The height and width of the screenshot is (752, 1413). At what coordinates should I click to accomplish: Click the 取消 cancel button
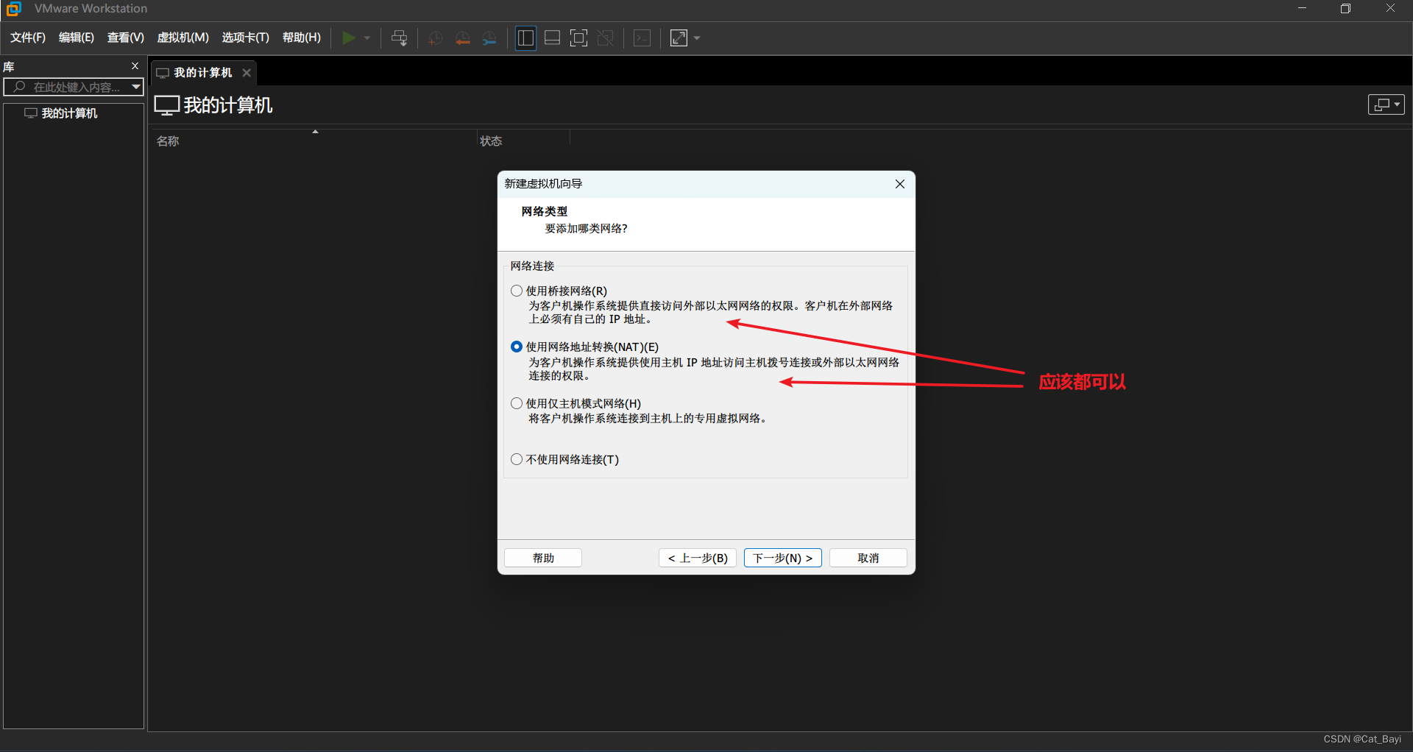868,558
